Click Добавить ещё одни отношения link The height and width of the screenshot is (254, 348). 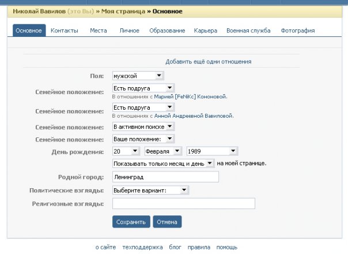click(208, 61)
